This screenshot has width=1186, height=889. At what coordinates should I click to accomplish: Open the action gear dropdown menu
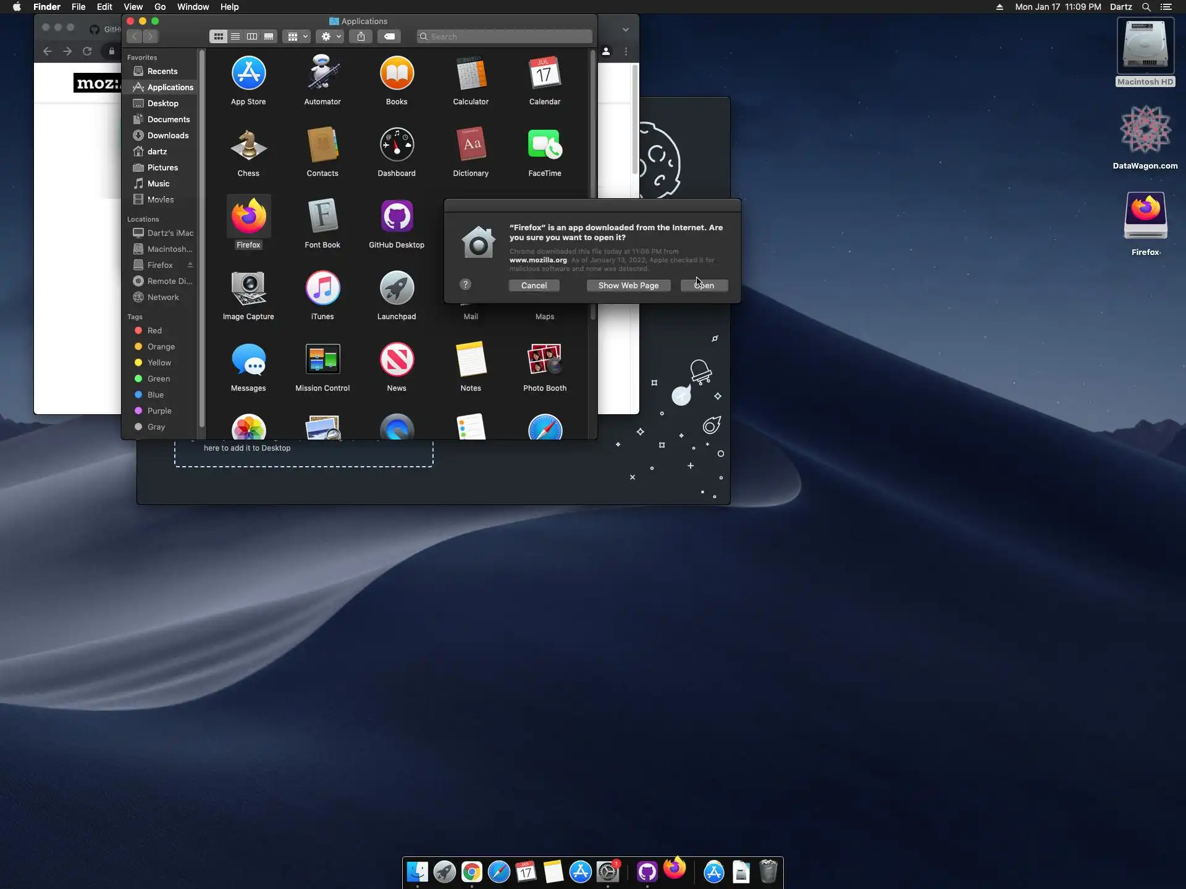click(330, 36)
